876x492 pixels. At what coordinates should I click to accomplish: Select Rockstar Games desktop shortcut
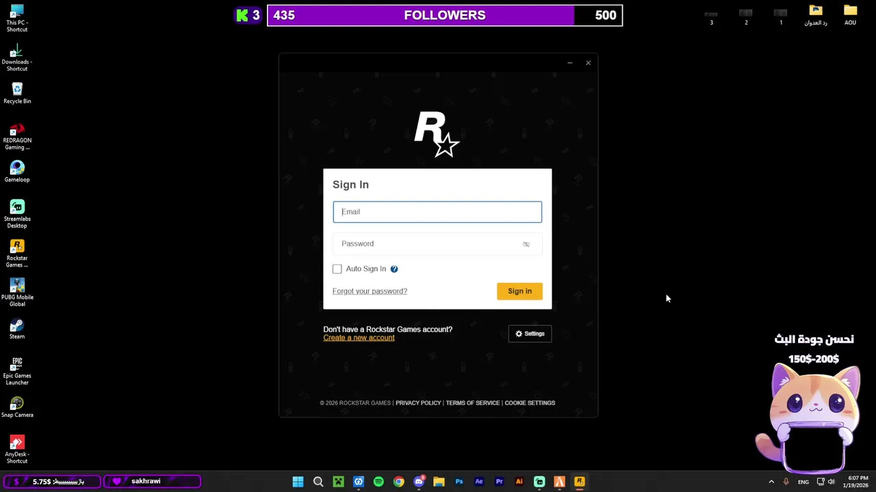click(17, 254)
